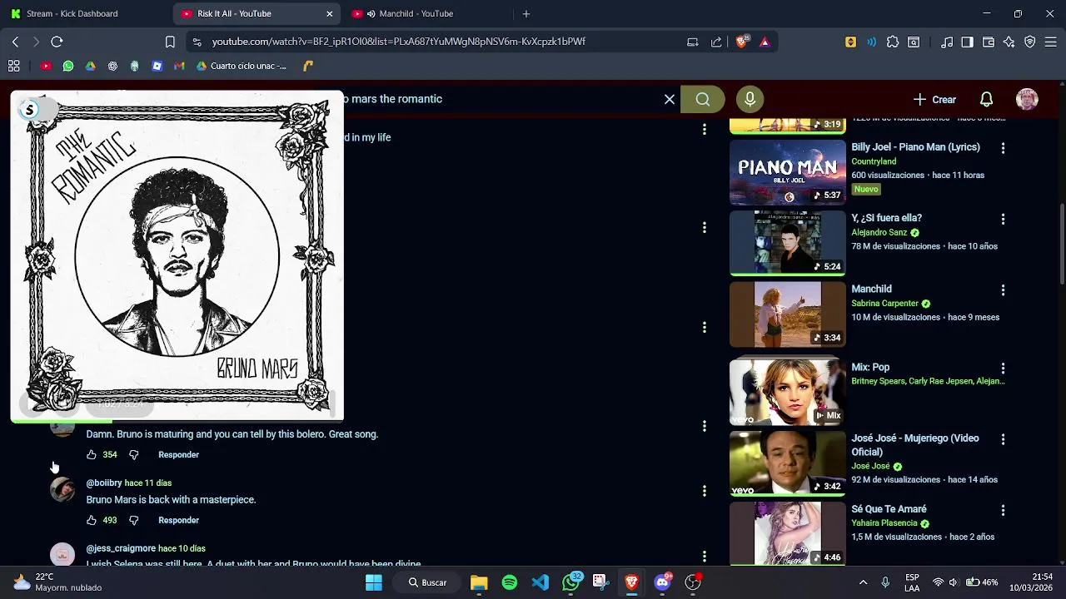Screen dimensions: 1066x599
Task: Click share page icon in address bar
Action: coord(716,42)
